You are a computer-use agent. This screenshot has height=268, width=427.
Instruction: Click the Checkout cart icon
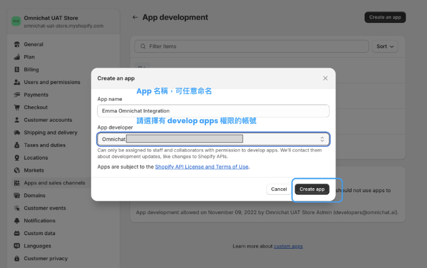[17, 107]
